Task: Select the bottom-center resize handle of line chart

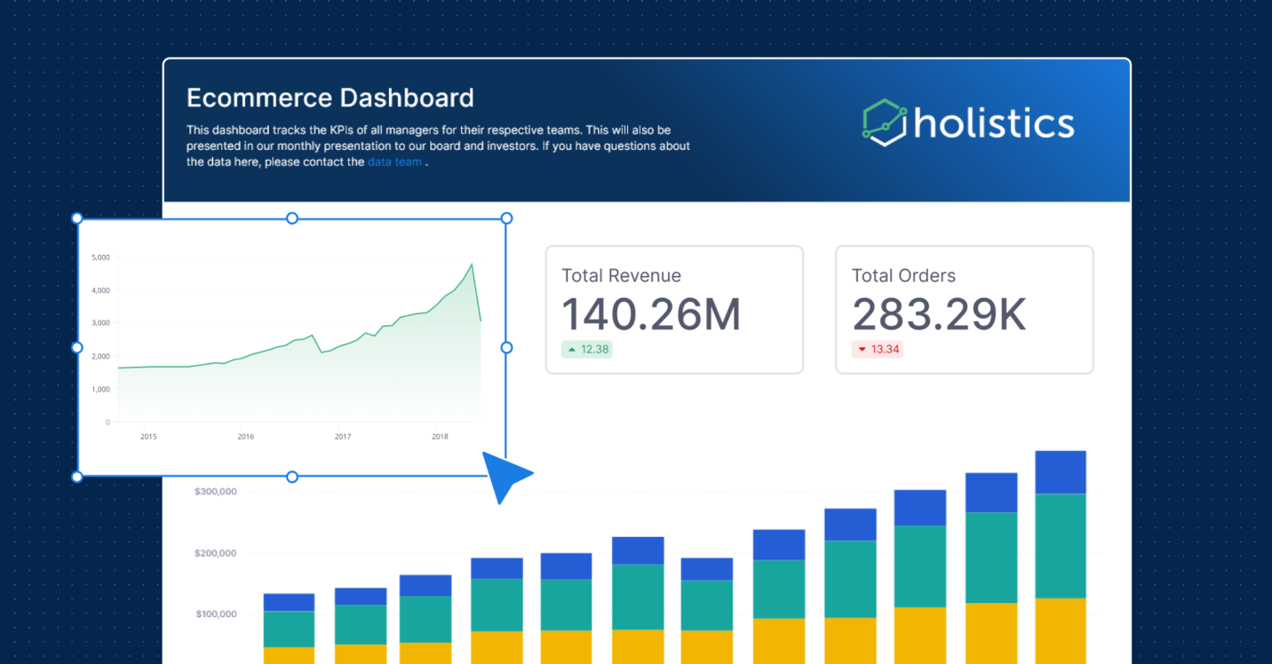Action: click(292, 477)
